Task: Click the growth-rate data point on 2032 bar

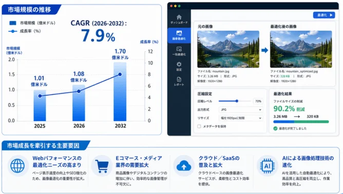Action: [x=120, y=74]
